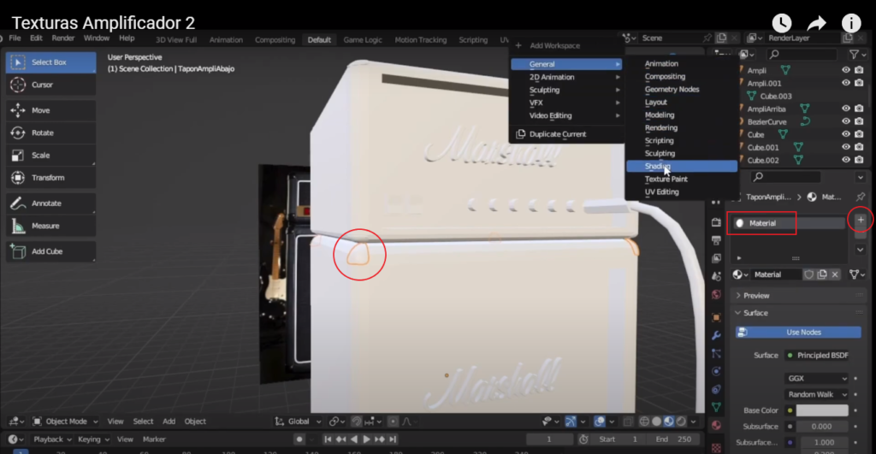This screenshot has height=454, width=876.
Task: Open the GGX distribution dropdown
Action: point(816,378)
